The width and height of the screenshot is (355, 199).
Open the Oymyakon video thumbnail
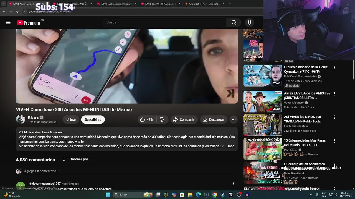click(263, 75)
